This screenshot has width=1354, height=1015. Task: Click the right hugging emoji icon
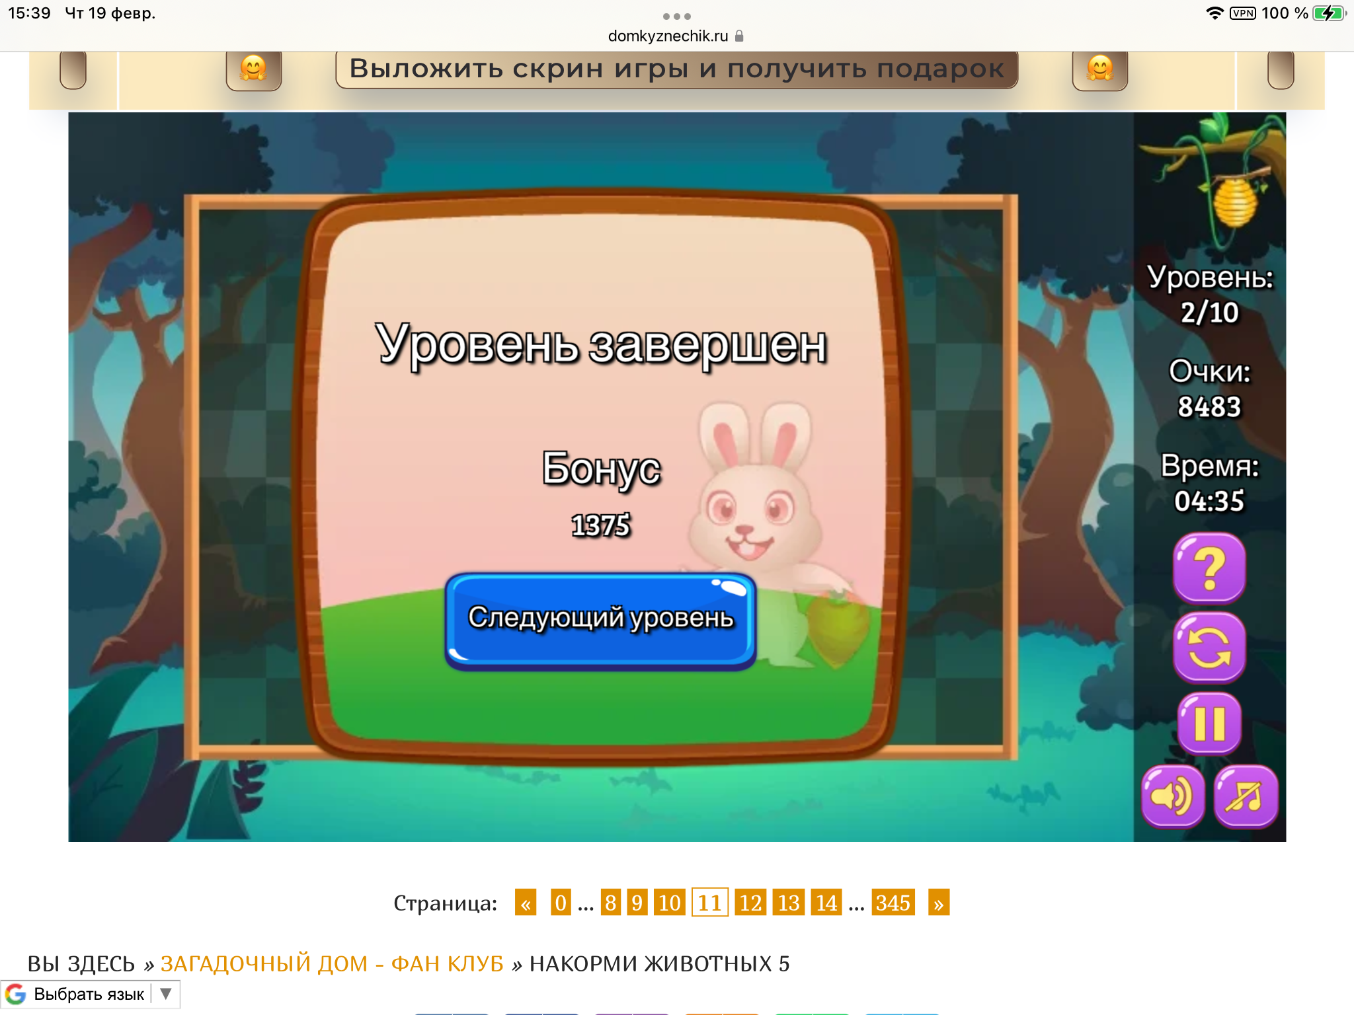1099,69
